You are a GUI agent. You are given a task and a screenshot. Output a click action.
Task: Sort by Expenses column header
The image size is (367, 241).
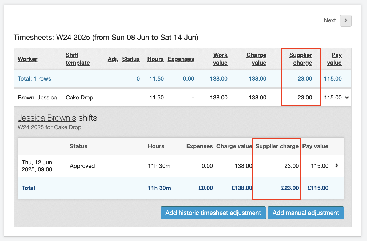click(x=181, y=59)
